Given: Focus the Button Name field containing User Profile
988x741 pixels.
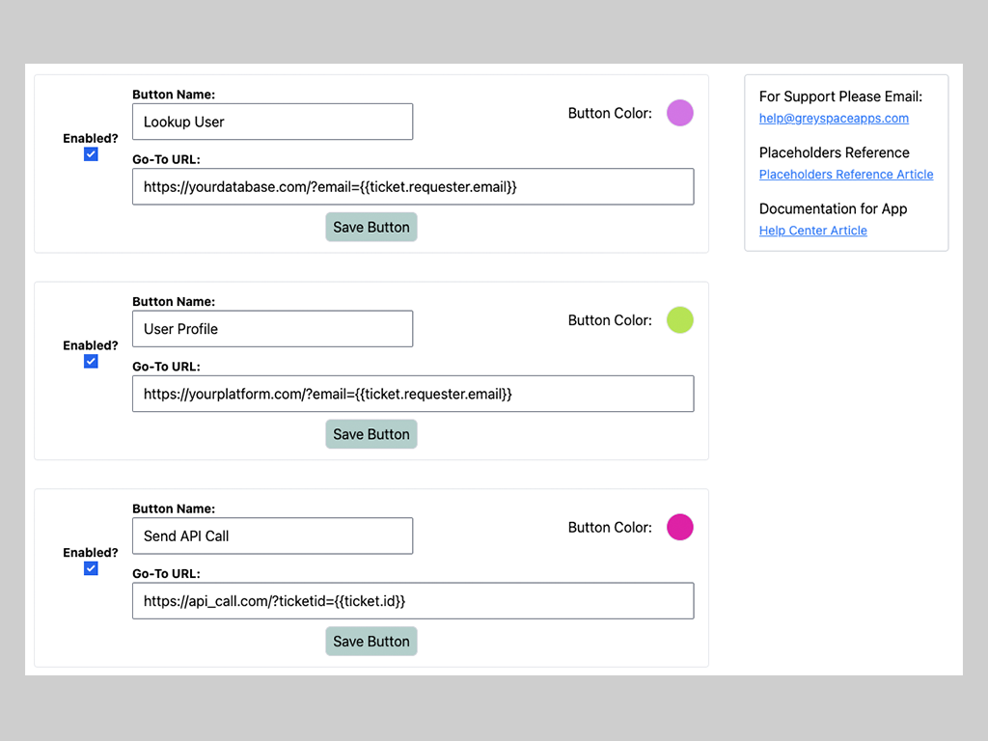Looking at the screenshot, I should [x=272, y=329].
